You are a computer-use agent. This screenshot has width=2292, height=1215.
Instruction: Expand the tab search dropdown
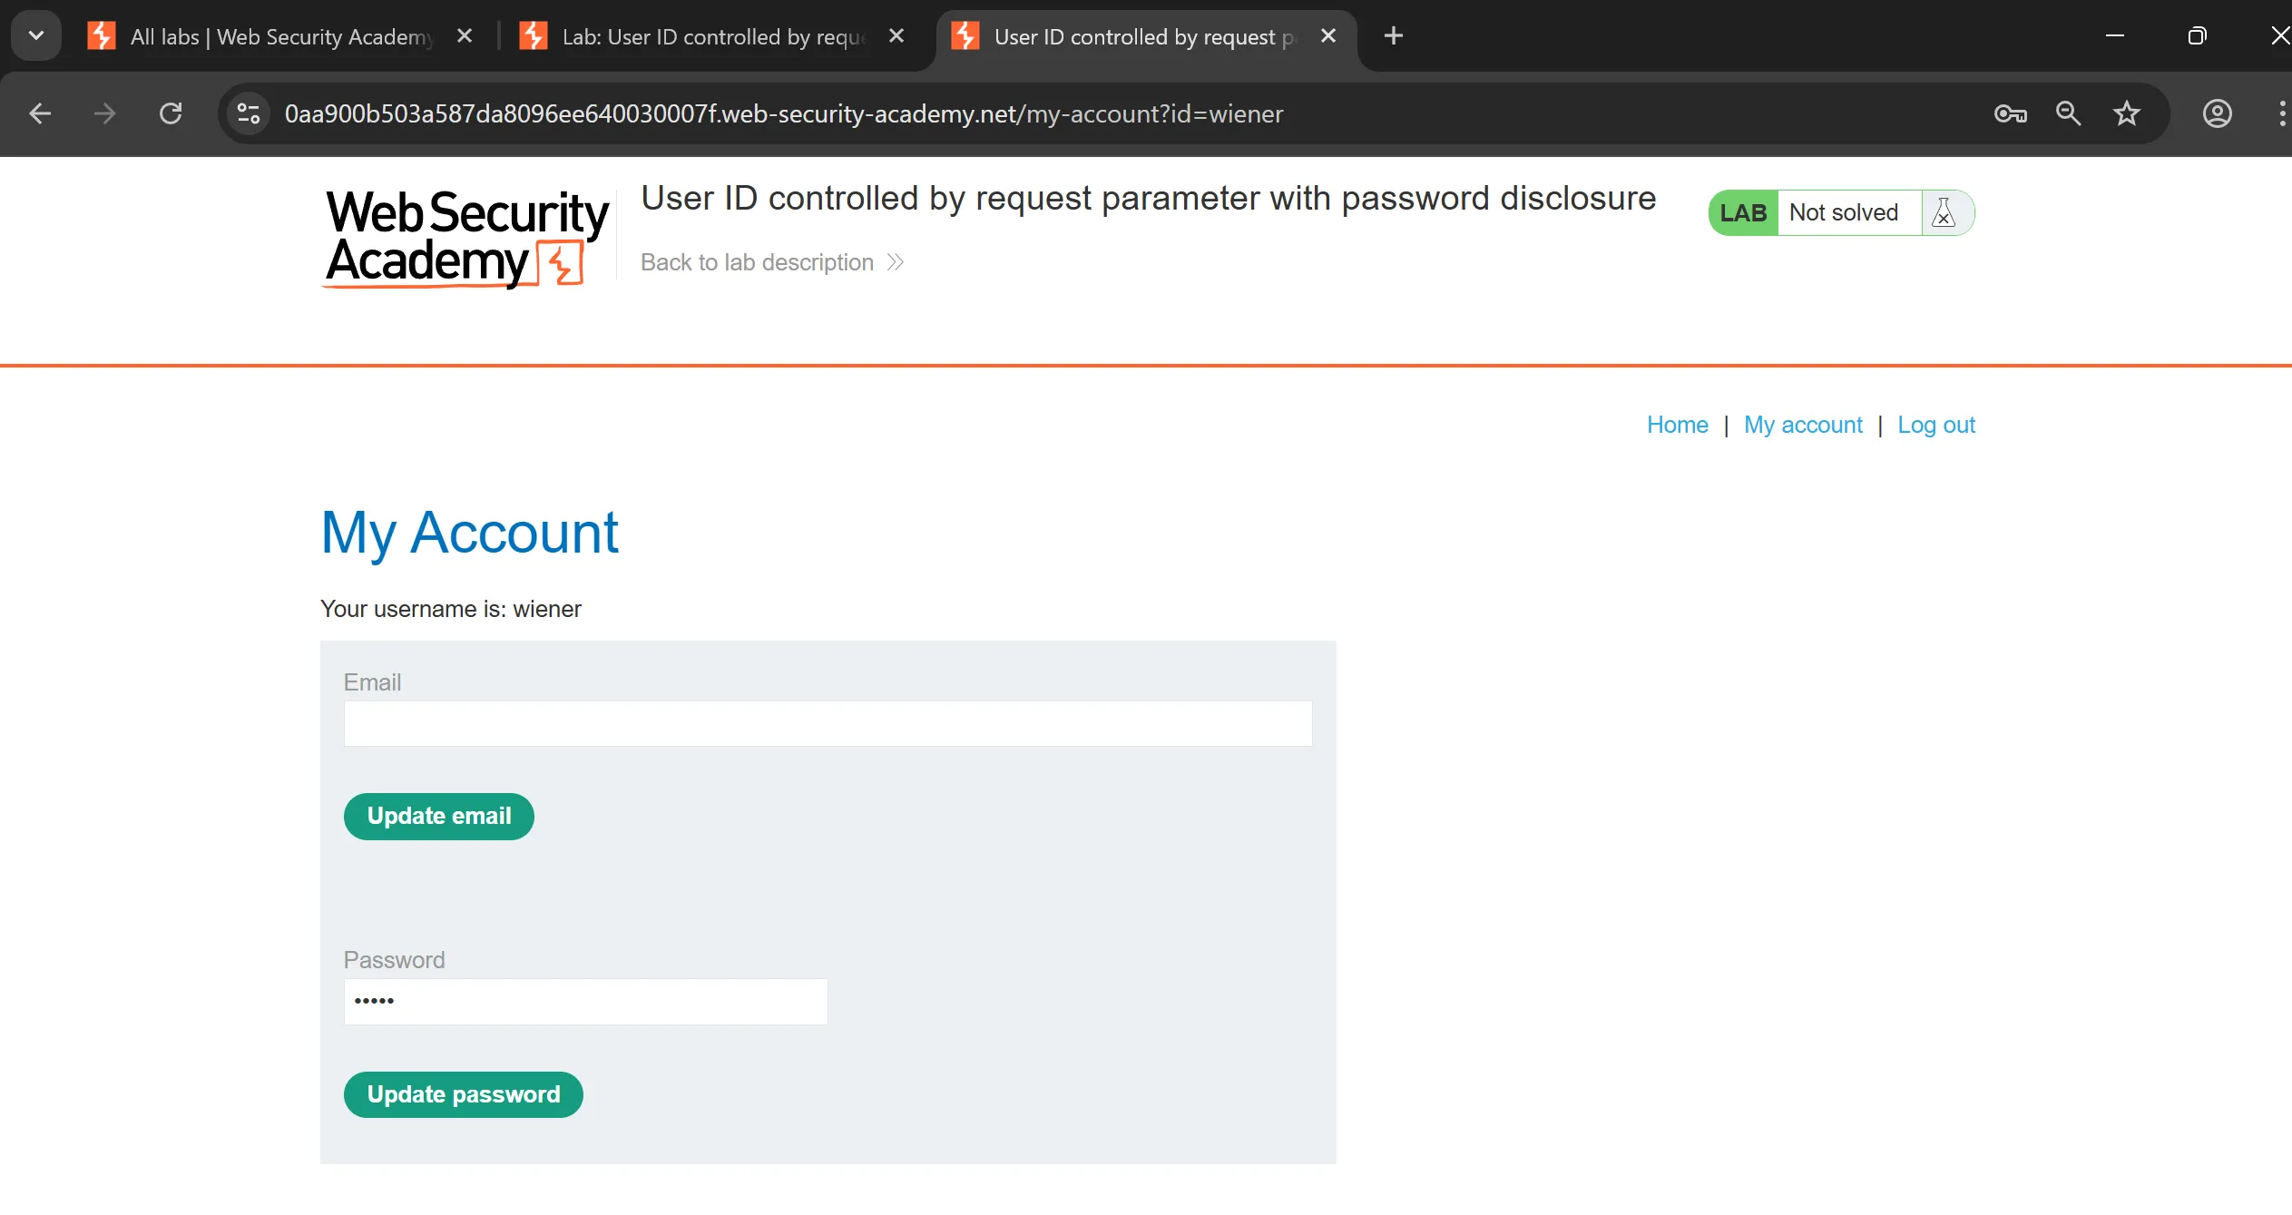36,36
